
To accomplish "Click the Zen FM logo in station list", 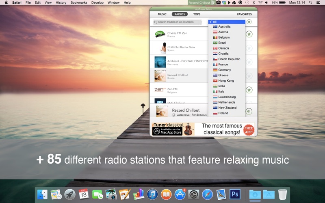I will (160, 90).
